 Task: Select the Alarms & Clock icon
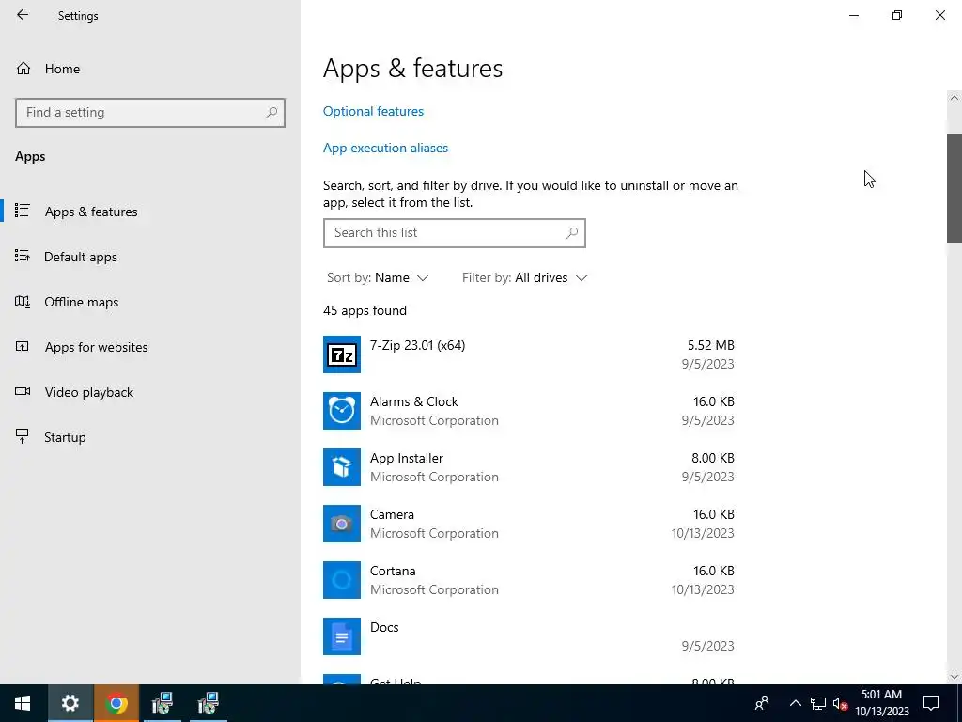pos(342,411)
